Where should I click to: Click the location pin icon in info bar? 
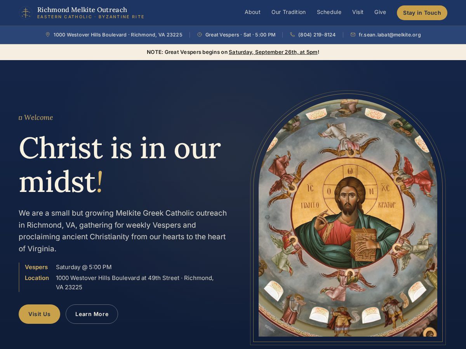point(48,35)
